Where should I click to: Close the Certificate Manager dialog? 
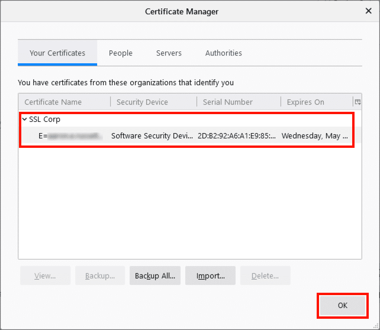tap(368, 11)
